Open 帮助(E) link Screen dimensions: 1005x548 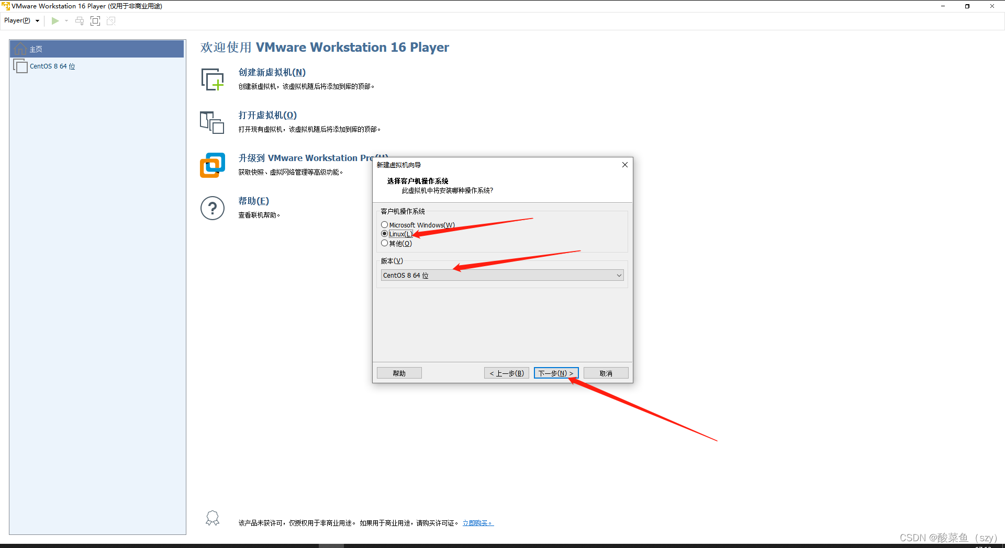click(254, 201)
